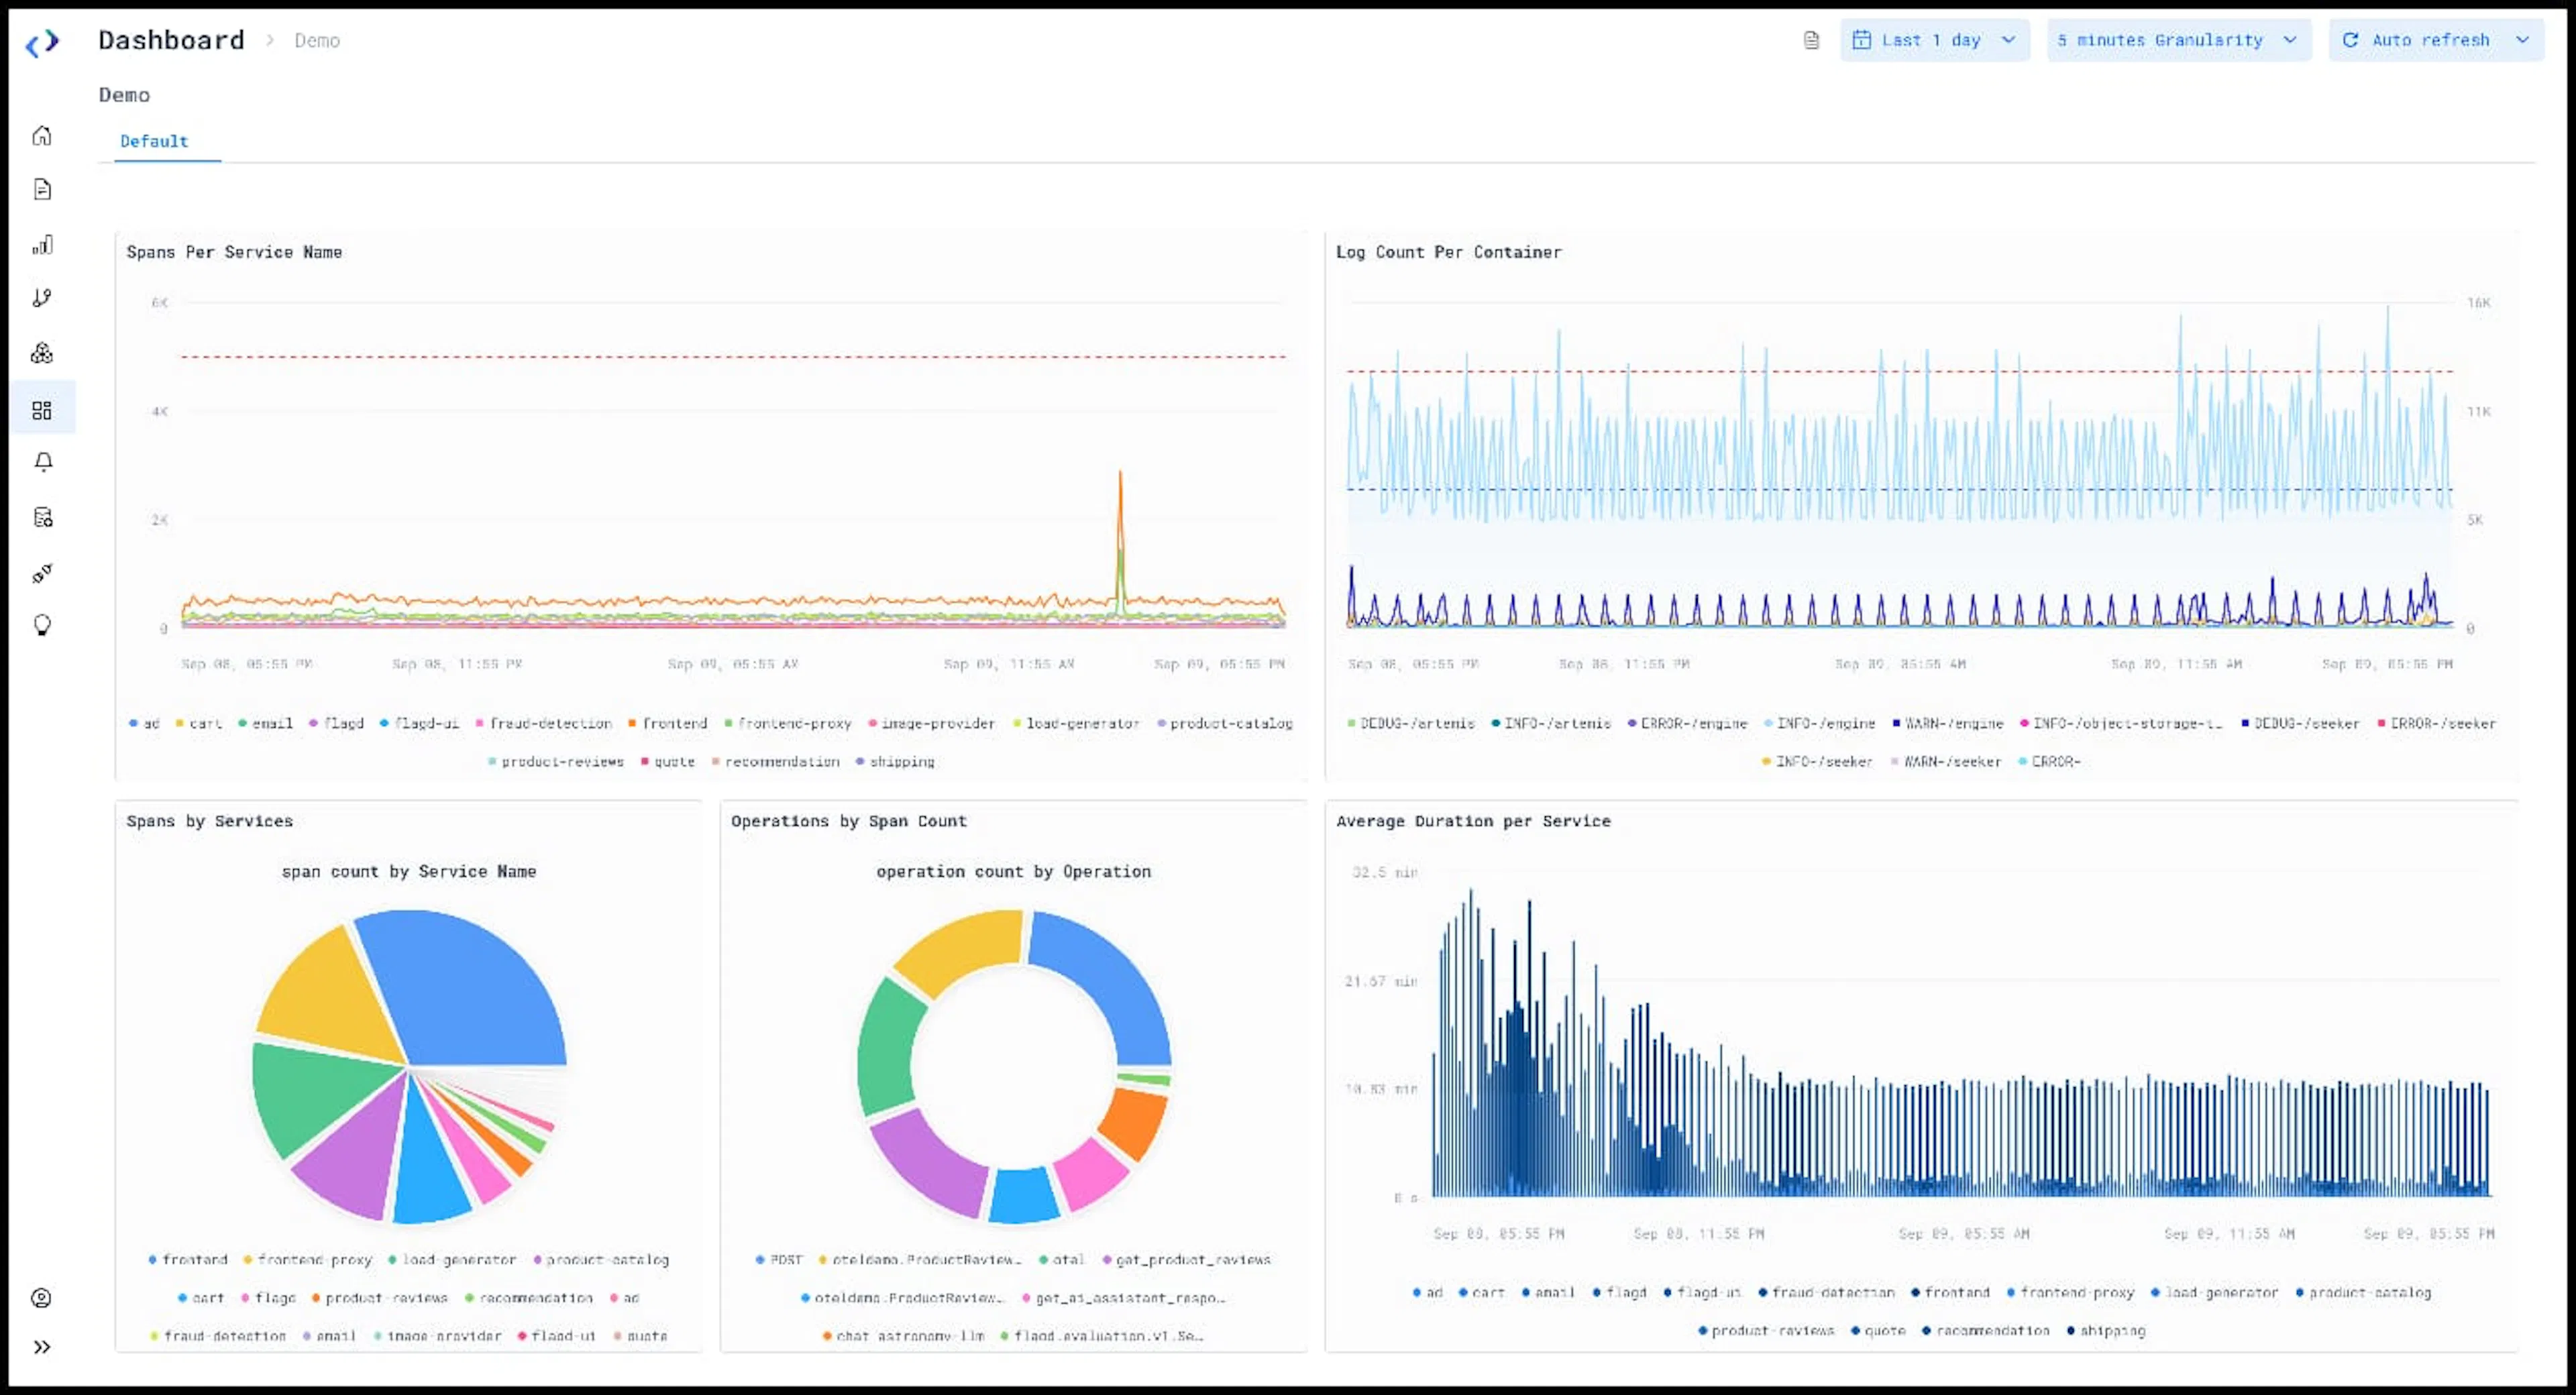The image size is (2576, 1395).
Task: Select the Default dashboard tab
Action: point(154,141)
